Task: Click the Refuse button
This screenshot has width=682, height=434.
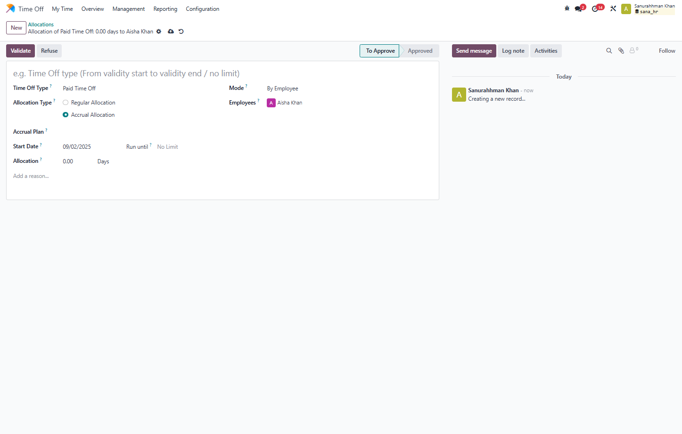Action: click(x=49, y=51)
